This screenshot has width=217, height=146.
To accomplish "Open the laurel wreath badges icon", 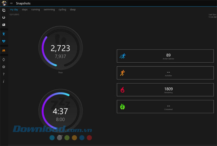I will click(x=3, y=17).
